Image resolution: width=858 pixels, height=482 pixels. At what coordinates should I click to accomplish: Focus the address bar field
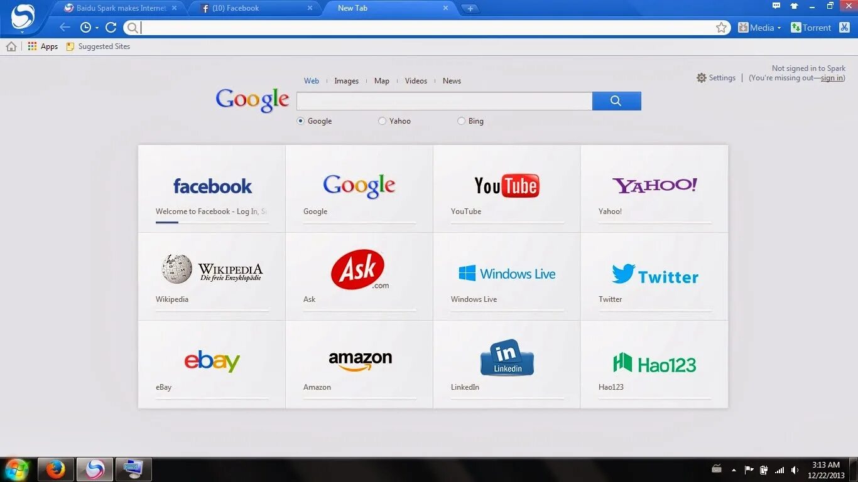pos(426,28)
